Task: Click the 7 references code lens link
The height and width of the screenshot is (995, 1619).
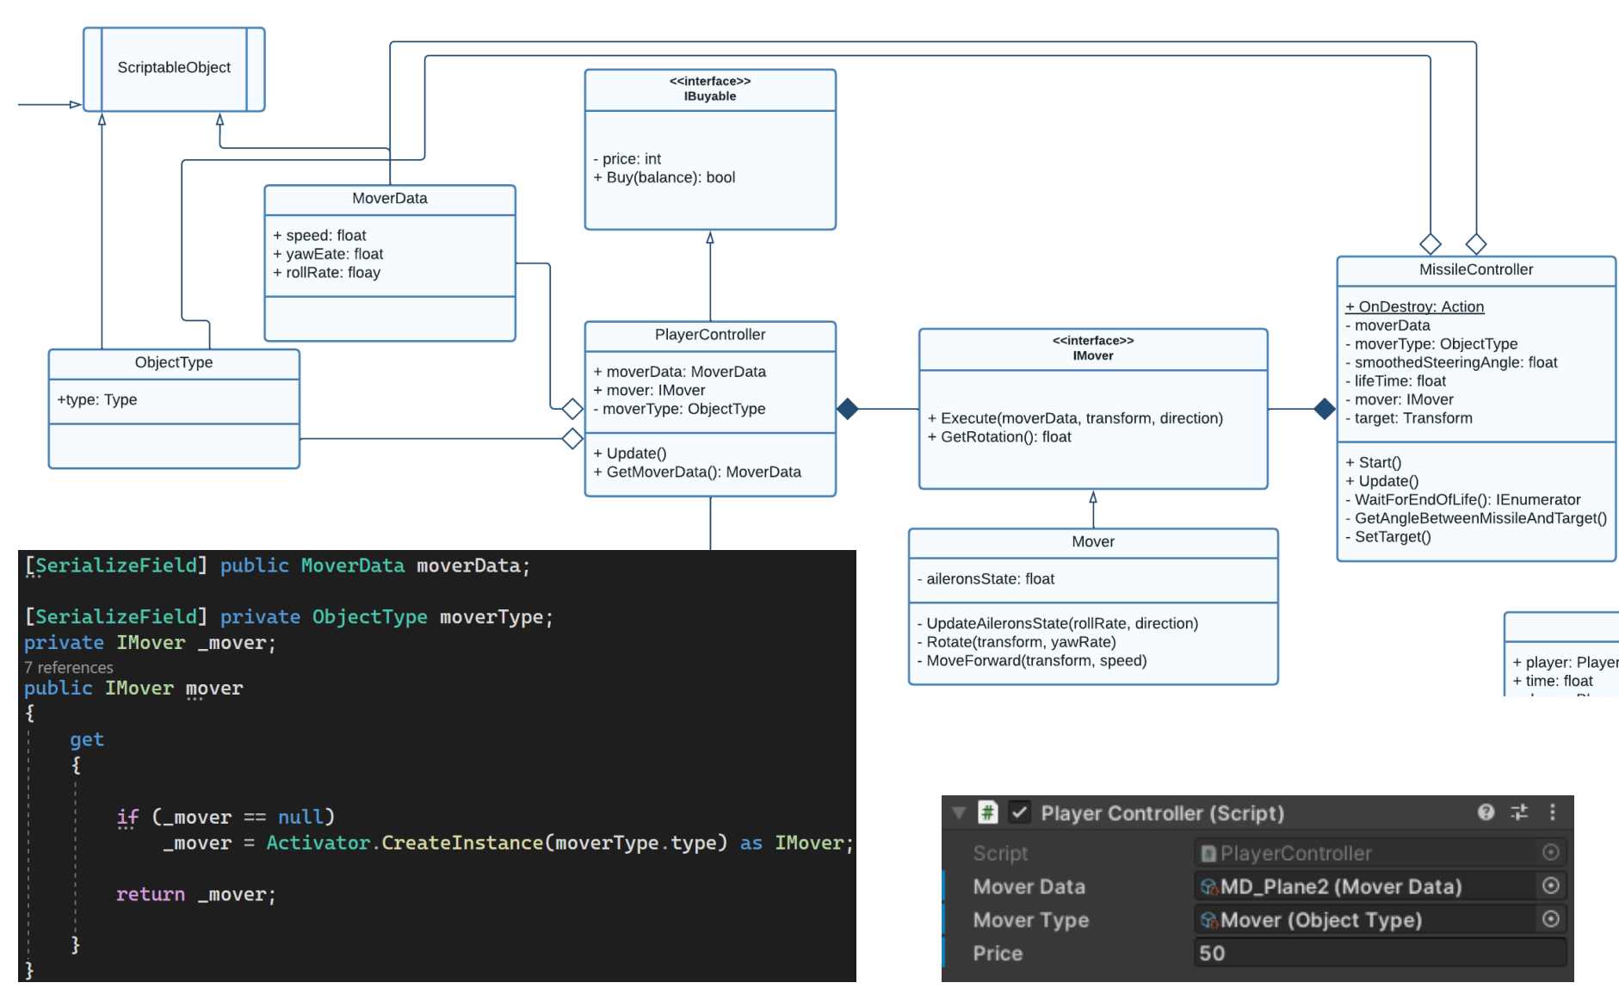Action: point(69,667)
